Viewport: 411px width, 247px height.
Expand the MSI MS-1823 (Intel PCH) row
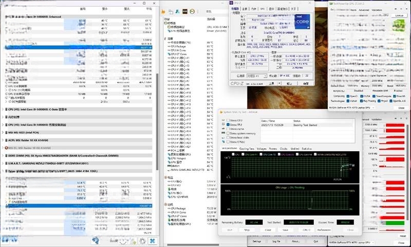3,133
